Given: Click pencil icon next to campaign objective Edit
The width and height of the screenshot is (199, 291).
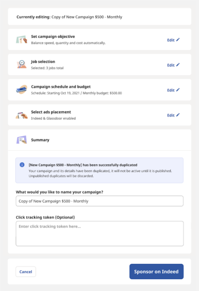Looking at the screenshot, I should click(x=178, y=40).
